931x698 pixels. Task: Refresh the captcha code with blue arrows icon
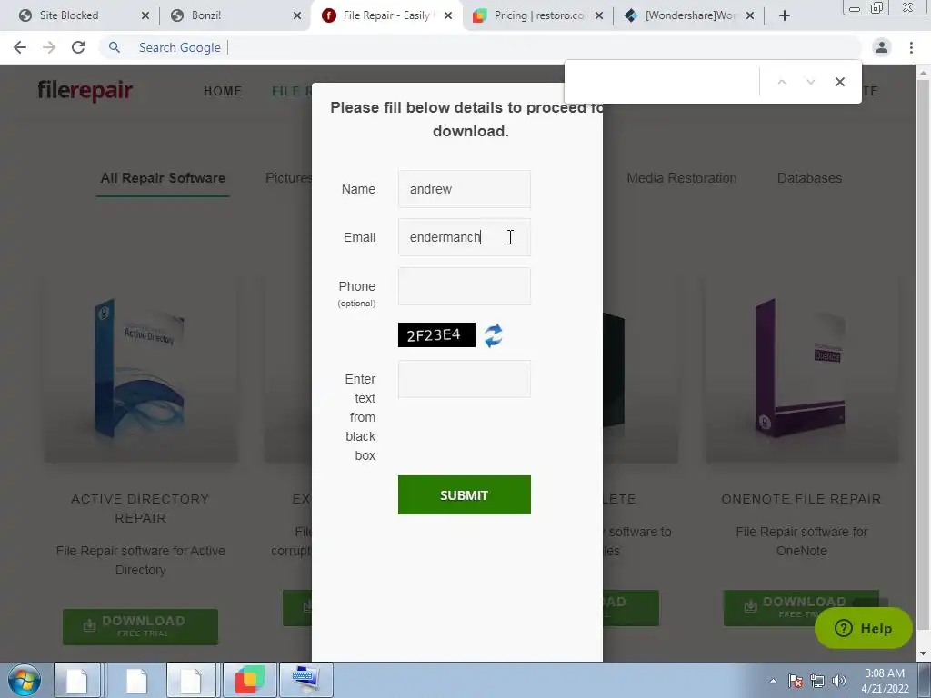[x=494, y=335]
